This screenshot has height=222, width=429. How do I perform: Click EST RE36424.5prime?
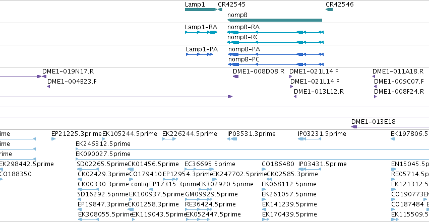[x=199, y=210]
